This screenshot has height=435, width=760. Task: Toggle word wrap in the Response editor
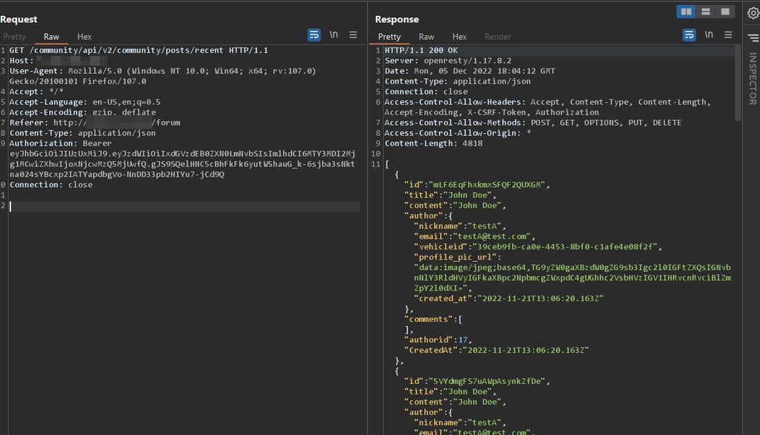pyautogui.click(x=689, y=34)
